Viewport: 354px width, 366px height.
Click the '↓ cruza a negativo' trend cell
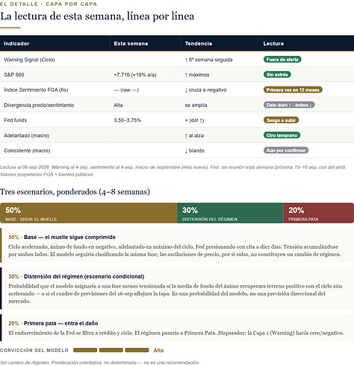(205, 90)
